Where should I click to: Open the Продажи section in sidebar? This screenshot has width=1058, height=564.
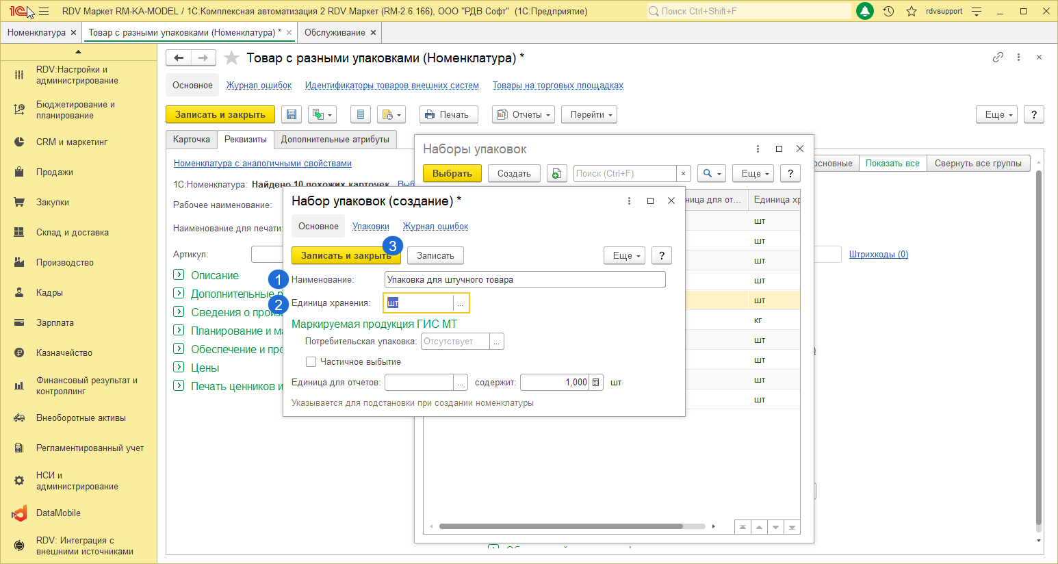[x=55, y=172]
